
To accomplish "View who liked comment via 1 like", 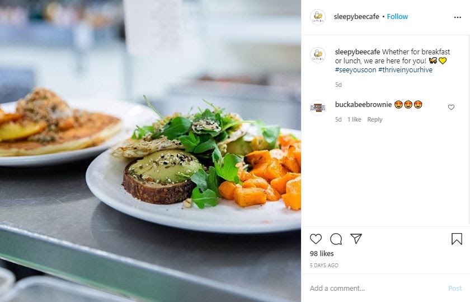I will pyautogui.click(x=354, y=119).
